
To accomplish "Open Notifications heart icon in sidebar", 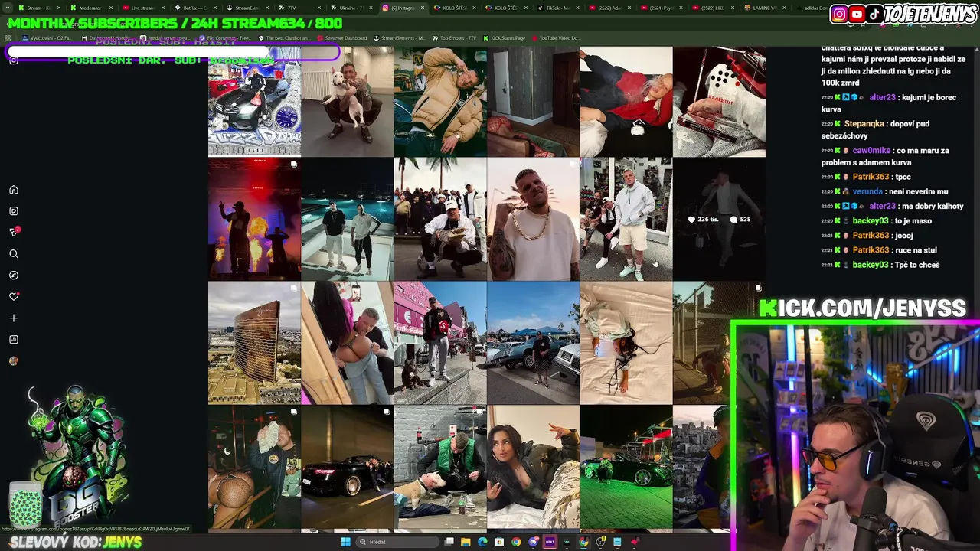I will click(14, 296).
